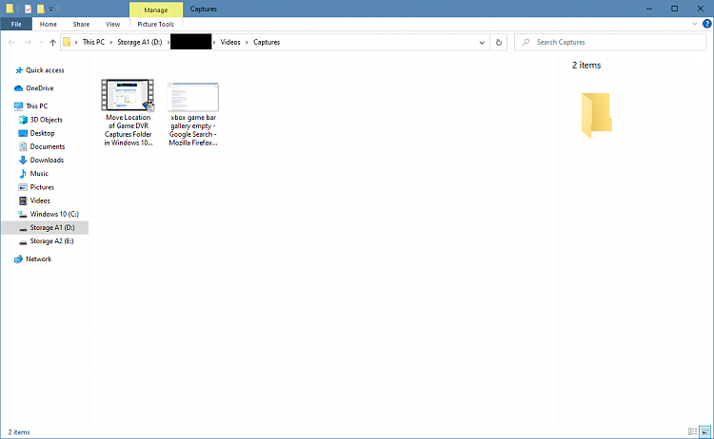
Task: Open the recent locations dropdown arrow
Action: click(41, 42)
